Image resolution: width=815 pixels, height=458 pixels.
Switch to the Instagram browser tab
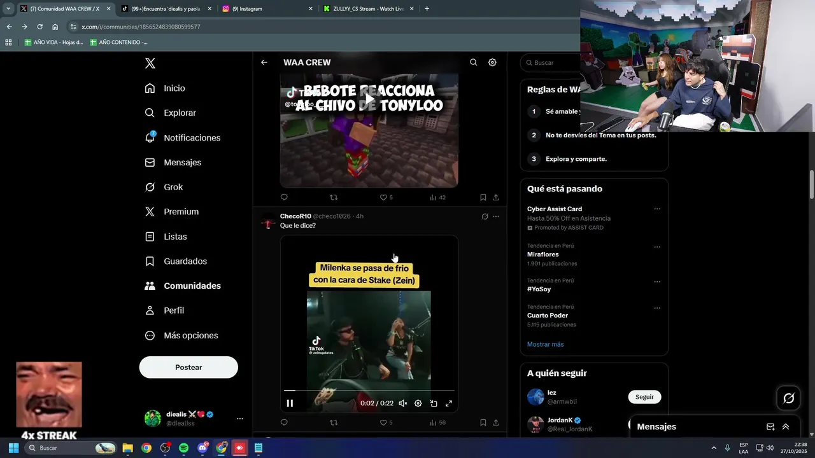tap(267, 9)
